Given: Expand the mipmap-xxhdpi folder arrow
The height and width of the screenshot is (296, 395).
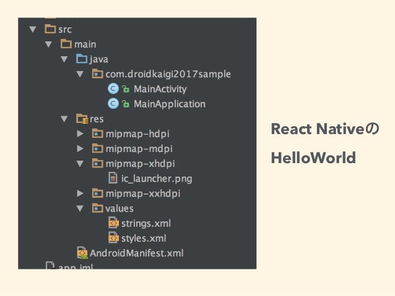Looking at the screenshot, I should tap(80, 193).
